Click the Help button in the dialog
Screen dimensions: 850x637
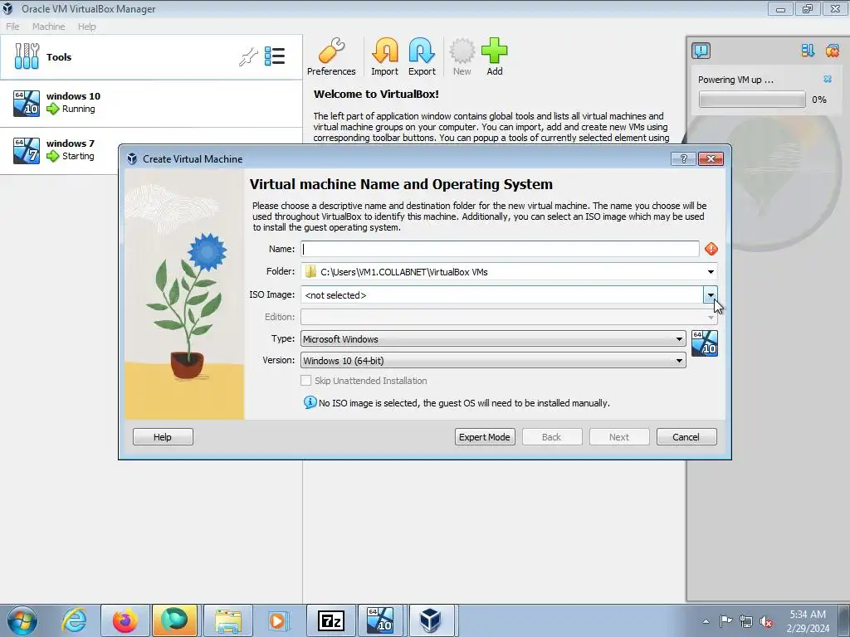point(163,436)
